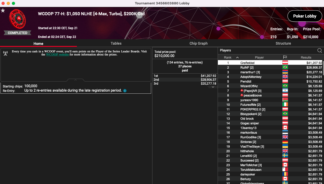The height and width of the screenshot is (184, 324).
Task: Click the flag beside 13santoy13
Action: (x=285, y=128)
